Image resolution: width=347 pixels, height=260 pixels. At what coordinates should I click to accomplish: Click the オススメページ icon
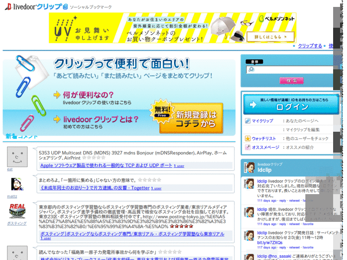[x=248, y=147]
